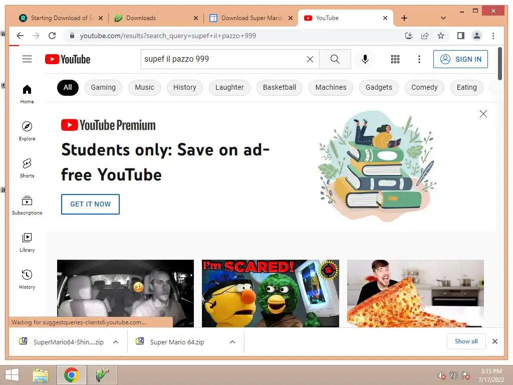Open the YouTube hamburger guide menu
This screenshot has height=385, width=513.
click(x=27, y=59)
